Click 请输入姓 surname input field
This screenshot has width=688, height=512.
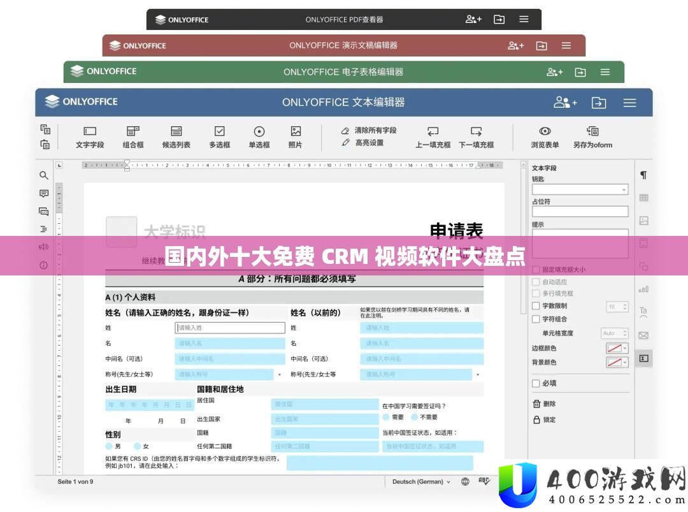coord(230,328)
